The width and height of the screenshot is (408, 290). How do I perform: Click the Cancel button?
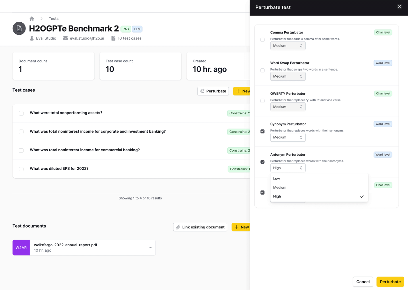click(x=363, y=282)
